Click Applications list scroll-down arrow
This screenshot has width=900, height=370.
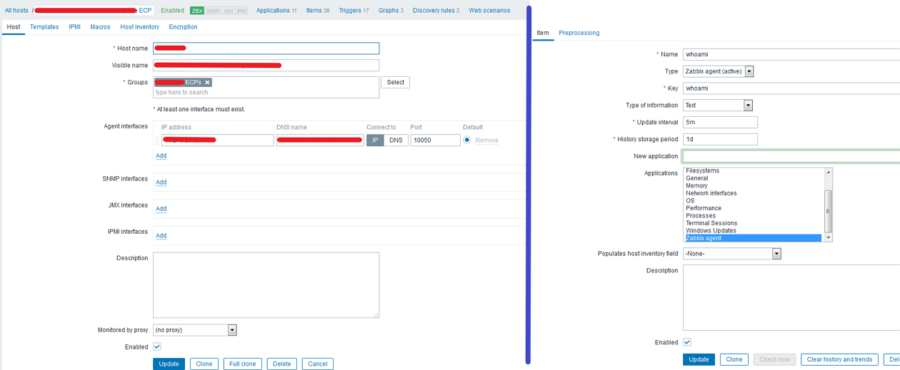click(x=829, y=238)
